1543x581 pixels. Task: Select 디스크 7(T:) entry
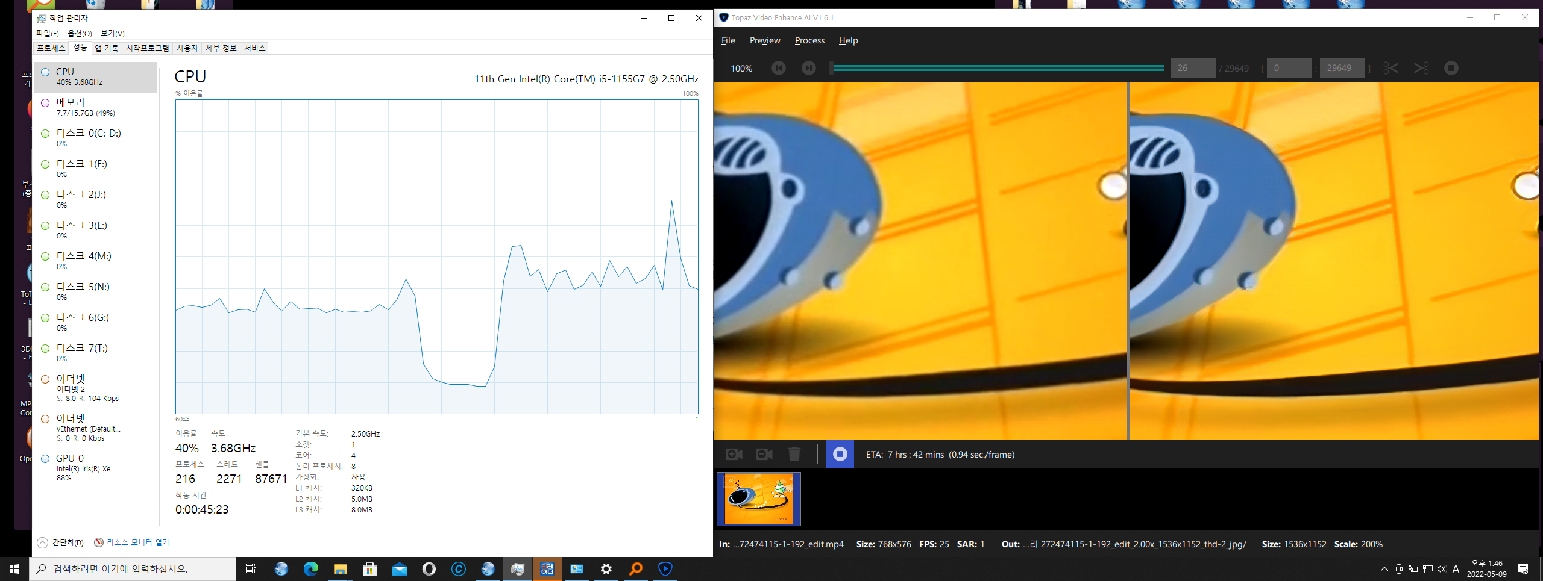point(96,353)
